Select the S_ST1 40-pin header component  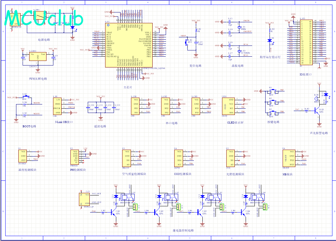point(306,42)
